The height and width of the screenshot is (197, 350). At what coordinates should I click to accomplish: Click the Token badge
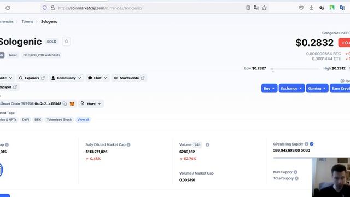point(13,55)
